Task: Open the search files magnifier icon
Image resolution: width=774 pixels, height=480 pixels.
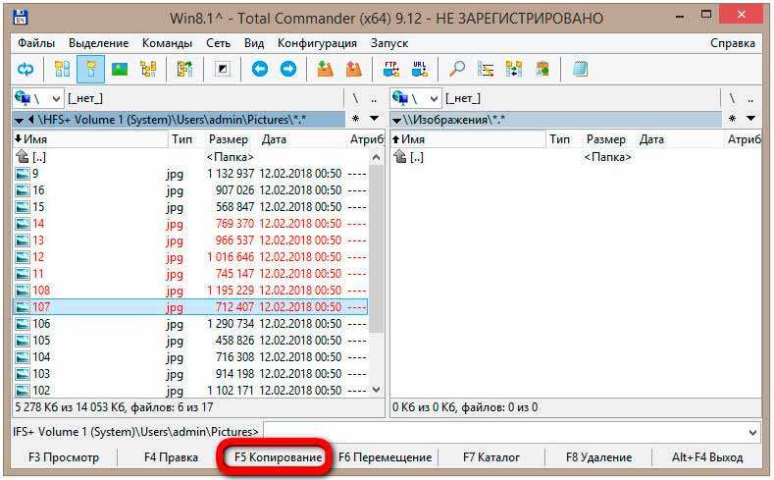Action: pos(457,69)
